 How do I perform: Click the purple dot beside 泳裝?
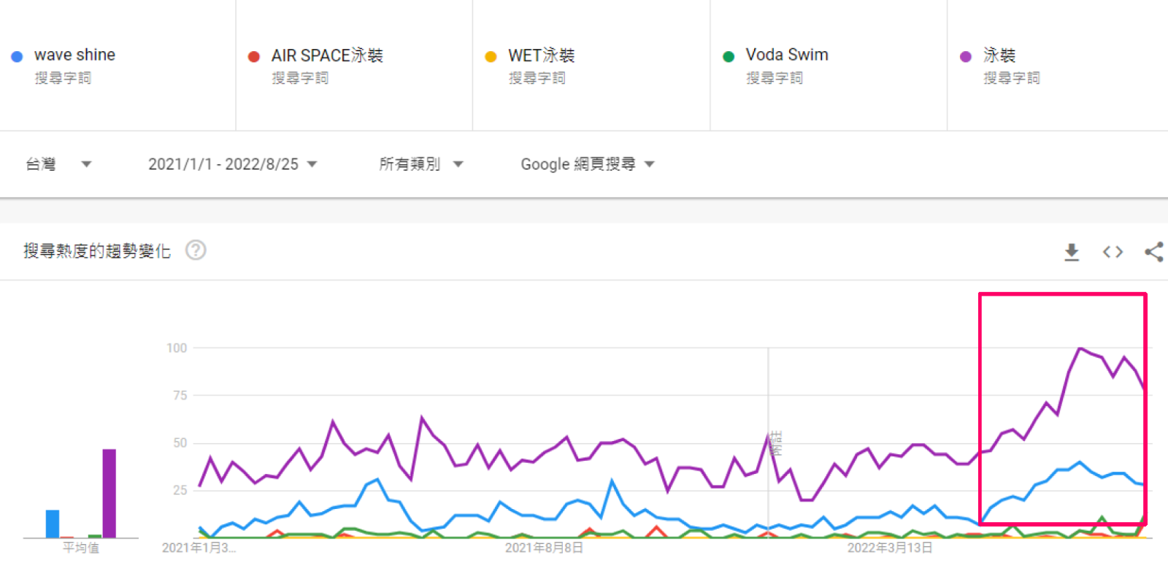pyautogui.click(x=965, y=56)
